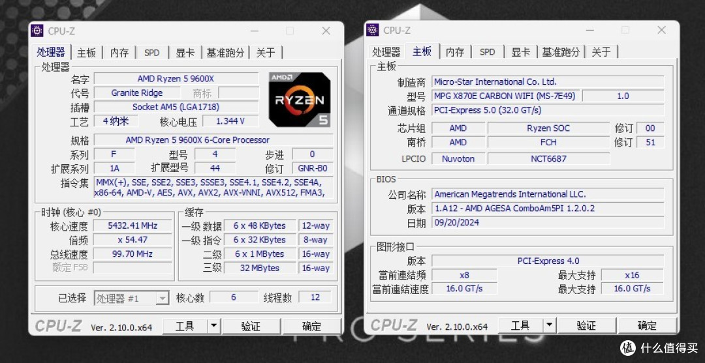Click Micro-Star International Co. Ltd. field
This screenshot has width=705, height=363.
[x=548, y=81]
